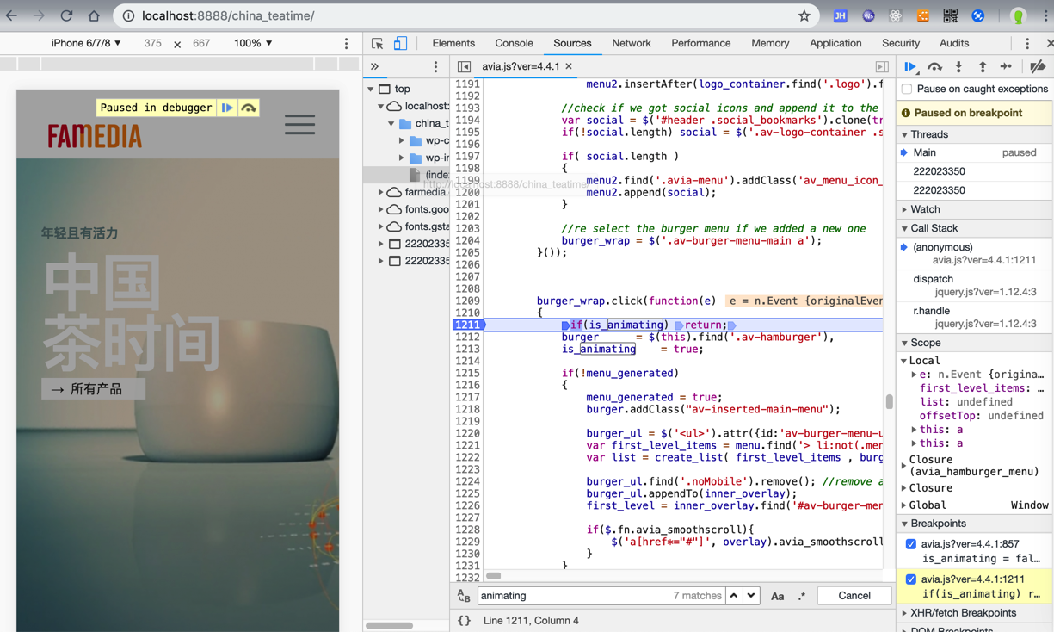Screen dimensions: 1054x632
Task: Open the Console tab
Action: [514, 43]
